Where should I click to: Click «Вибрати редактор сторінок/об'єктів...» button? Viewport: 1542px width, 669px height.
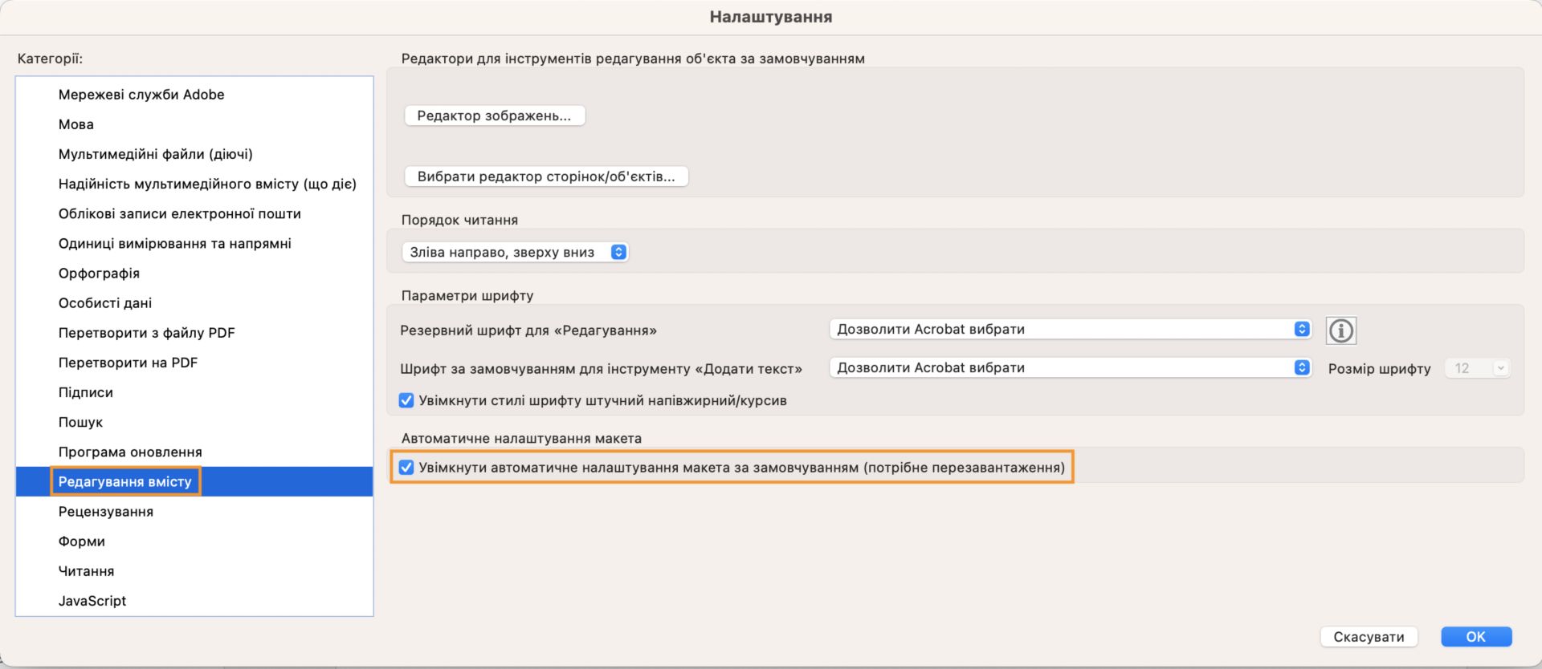[546, 176]
